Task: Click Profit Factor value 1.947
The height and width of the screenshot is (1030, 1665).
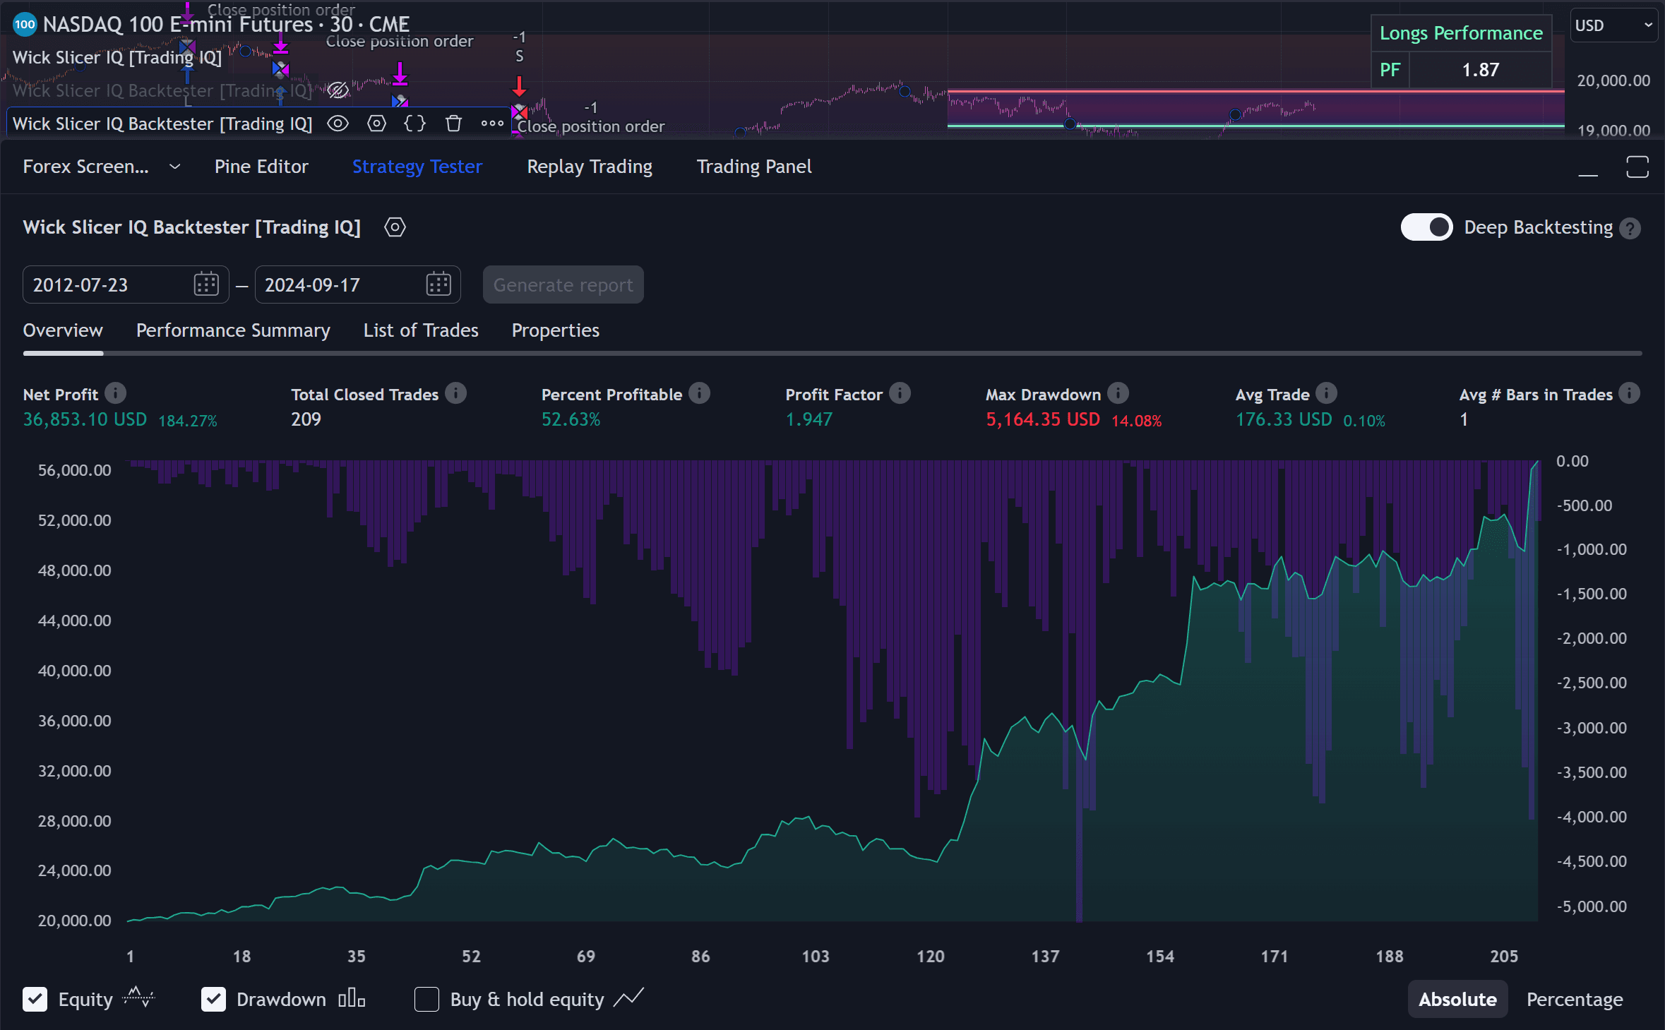Action: 808,419
